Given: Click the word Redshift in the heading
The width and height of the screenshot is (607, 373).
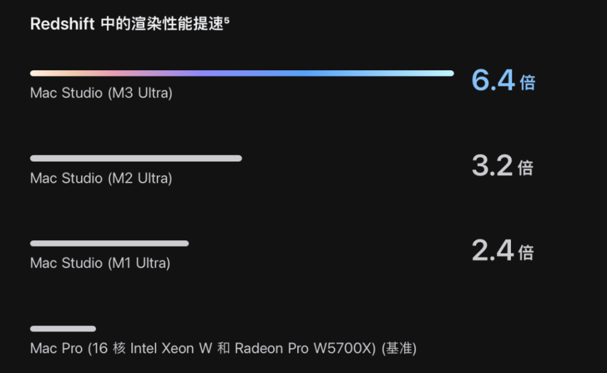Looking at the screenshot, I should (63, 24).
